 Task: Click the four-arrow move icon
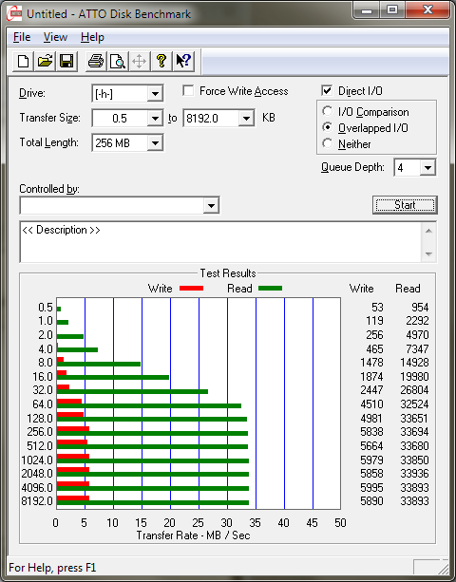(x=140, y=62)
